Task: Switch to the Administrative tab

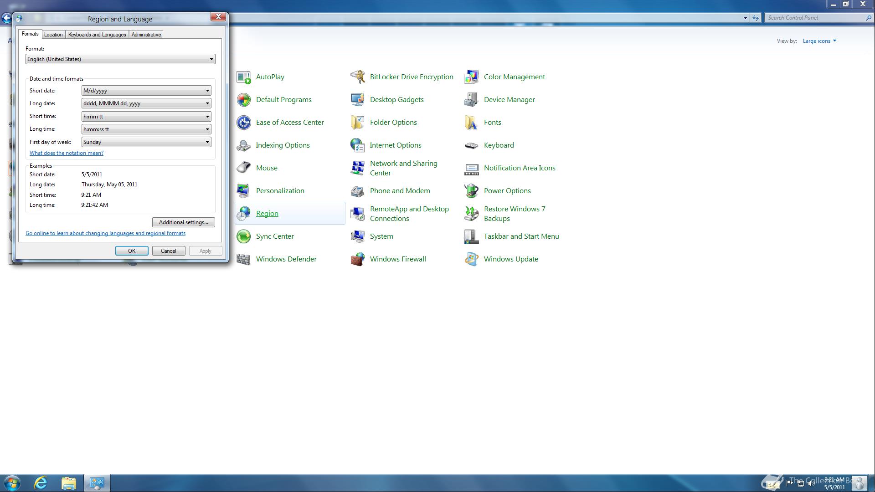Action: 146,35
